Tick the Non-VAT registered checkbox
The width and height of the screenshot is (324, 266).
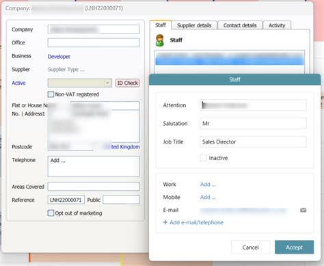tap(51, 94)
